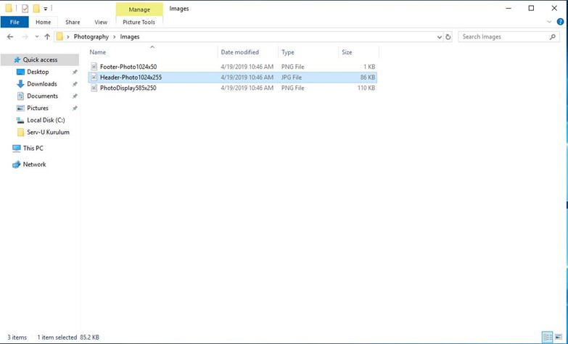Click the 110 KB size cell

(x=366, y=88)
